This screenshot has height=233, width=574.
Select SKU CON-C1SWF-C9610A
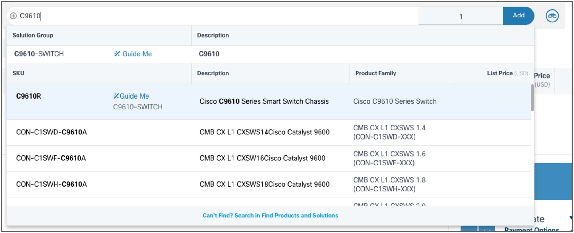click(51, 158)
